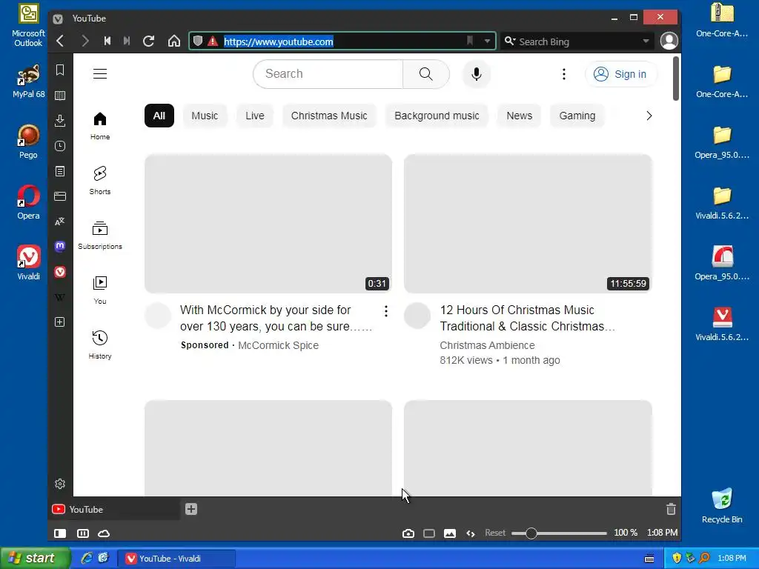Screen dimensions: 759x569
Task: Go to the Vivaldi home page
Action: pyautogui.click(x=173, y=41)
